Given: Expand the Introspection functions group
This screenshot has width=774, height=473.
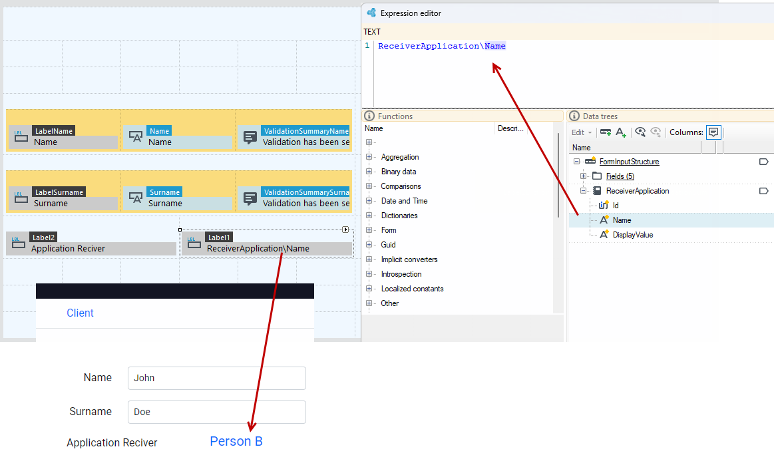Looking at the screenshot, I should click(x=369, y=273).
